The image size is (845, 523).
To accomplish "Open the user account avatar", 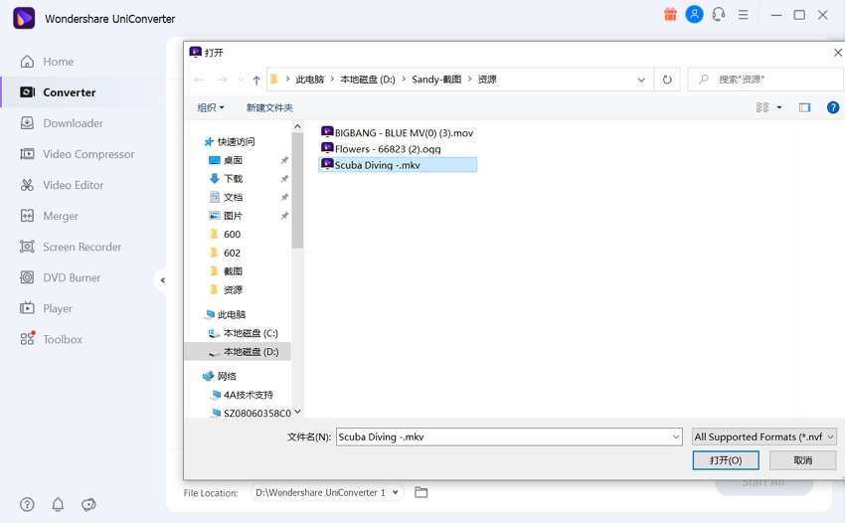I will (x=694, y=15).
